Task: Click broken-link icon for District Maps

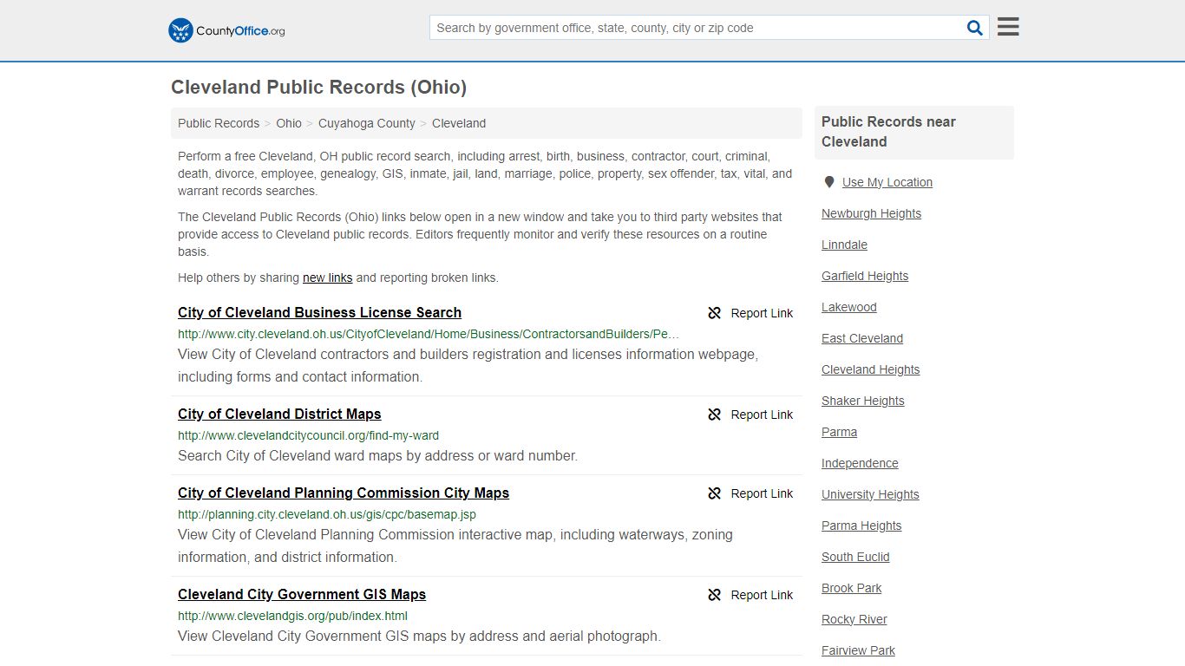Action: coord(715,415)
